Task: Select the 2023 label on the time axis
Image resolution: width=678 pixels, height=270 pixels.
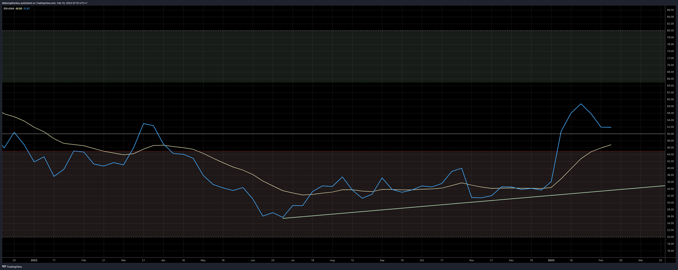Action: coord(551,261)
